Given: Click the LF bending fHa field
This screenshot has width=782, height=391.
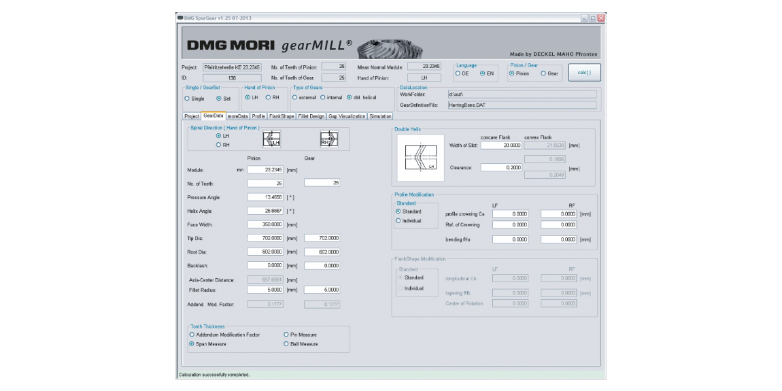Looking at the screenshot, I should (510, 239).
